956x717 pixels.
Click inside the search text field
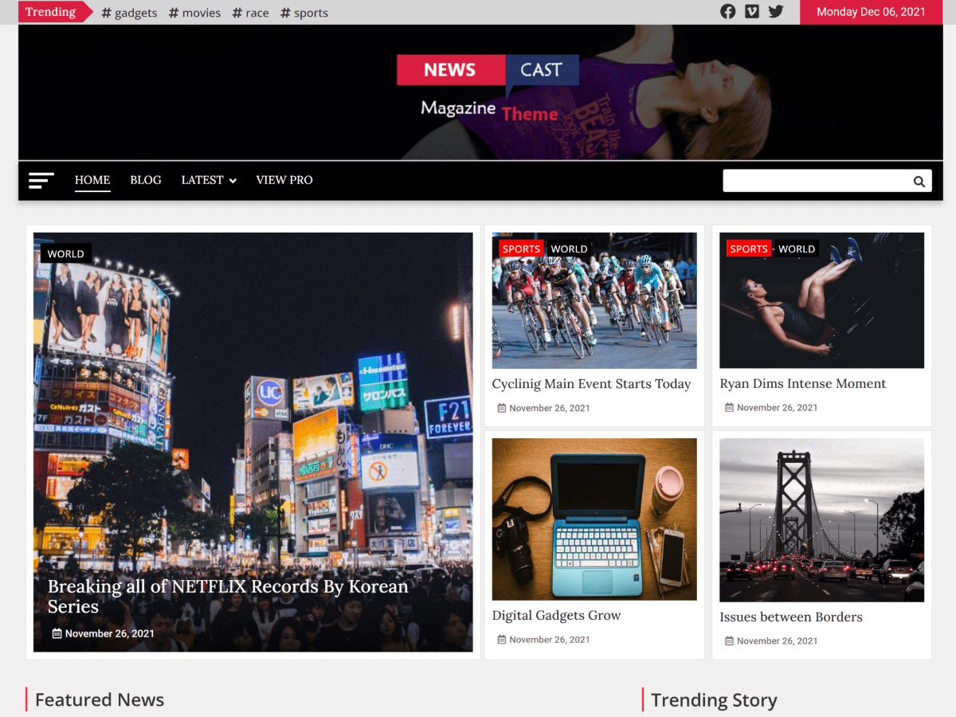click(x=814, y=182)
